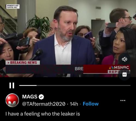The height and width of the screenshot is (121, 136).
Task: Open the @TAftermath2020 handle
Action: [x=44, y=104]
